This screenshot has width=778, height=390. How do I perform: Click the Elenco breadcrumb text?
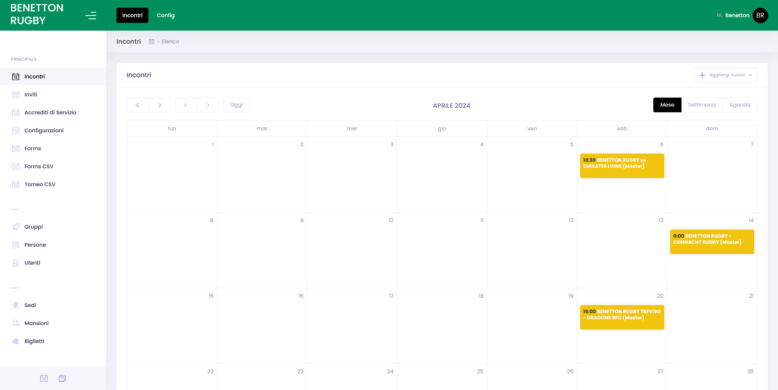[x=170, y=42]
